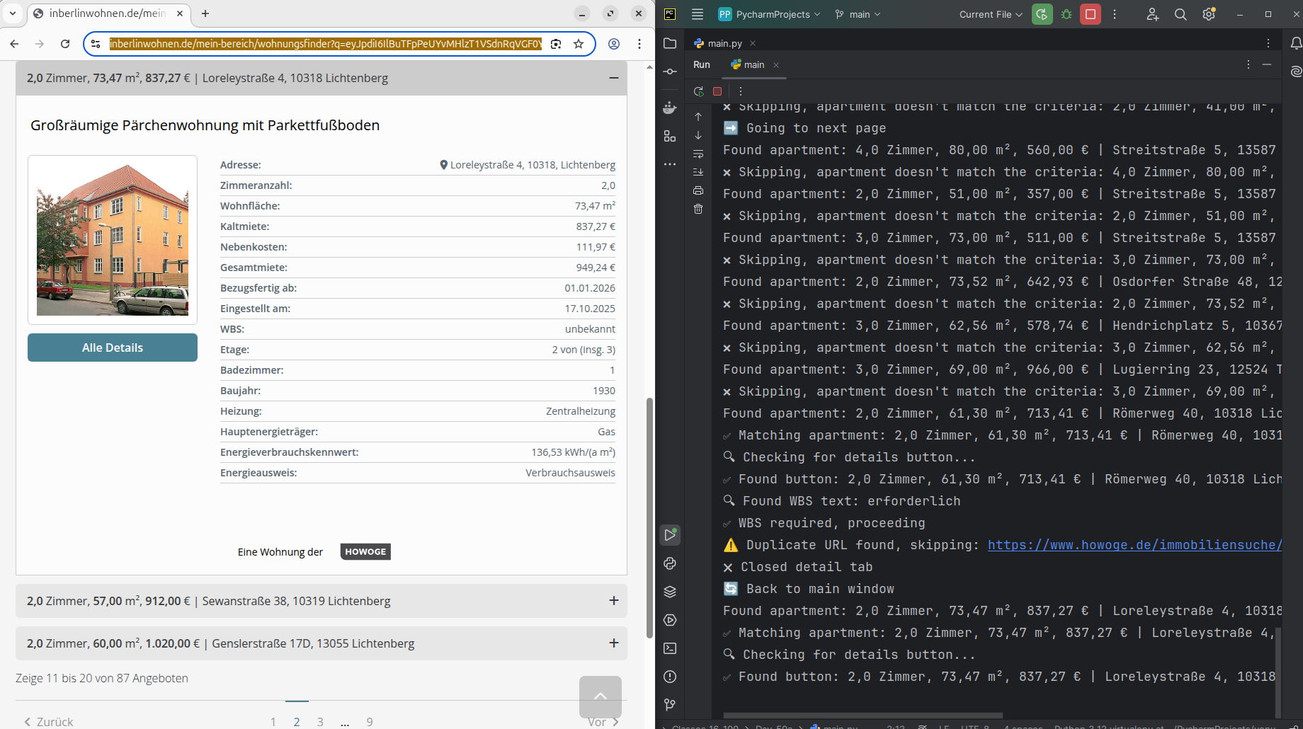Image resolution: width=1303 pixels, height=729 pixels.
Task: Rerun the main script in Run panel
Action: click(698, 91)
